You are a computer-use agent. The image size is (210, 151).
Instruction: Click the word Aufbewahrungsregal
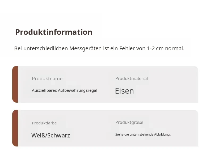tap(78, 90)
